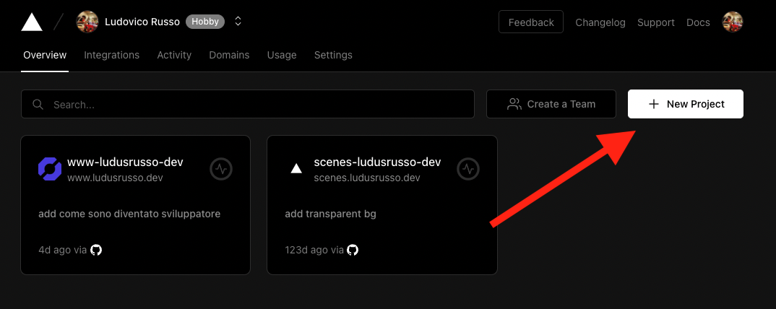
Task: Switch to the Integrations tab
Action: [x=111, y=55]
